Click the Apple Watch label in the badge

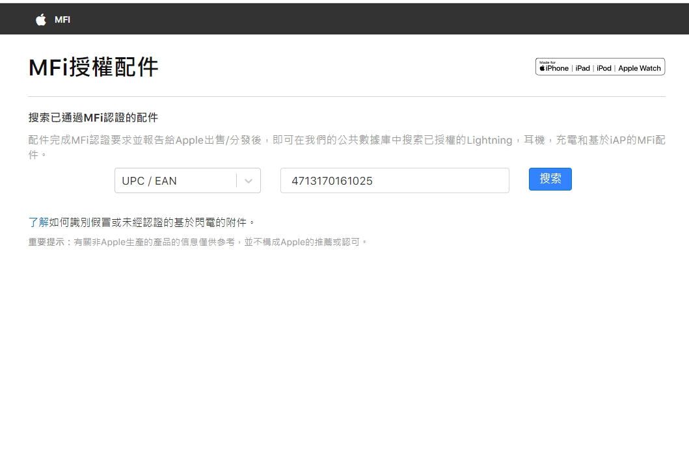[x=639, y=68]
